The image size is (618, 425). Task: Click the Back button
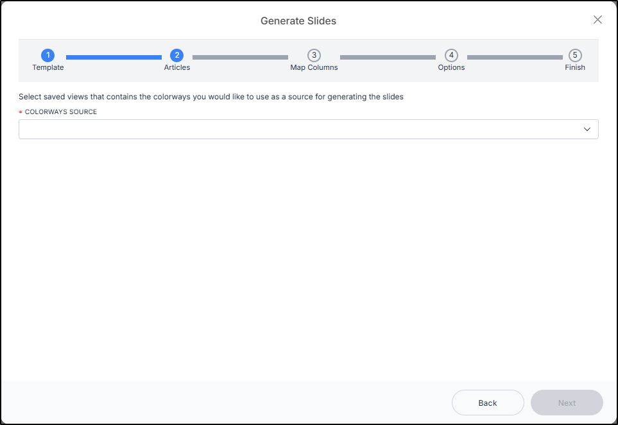point(488,403)
